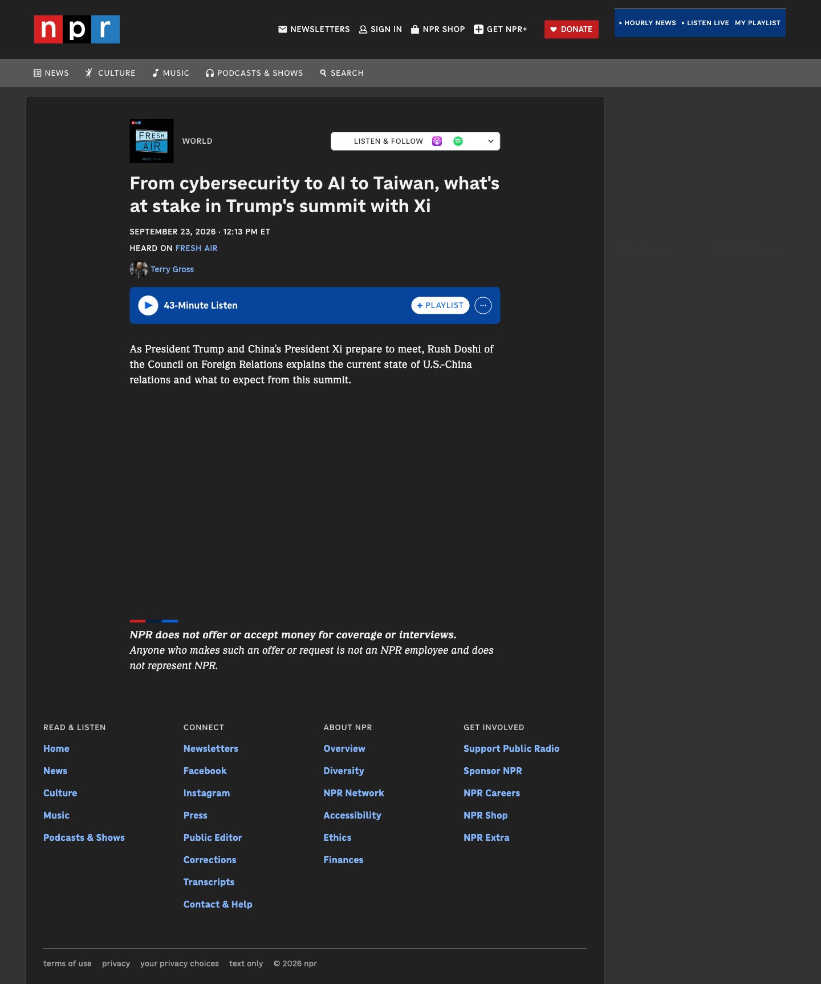Click the Fresh Air podcast thumbnail
821x984 pixels.
(152, 141)
